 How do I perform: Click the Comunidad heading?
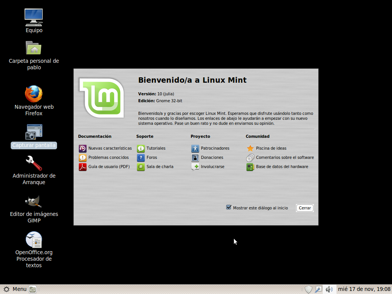coord(258,136)
